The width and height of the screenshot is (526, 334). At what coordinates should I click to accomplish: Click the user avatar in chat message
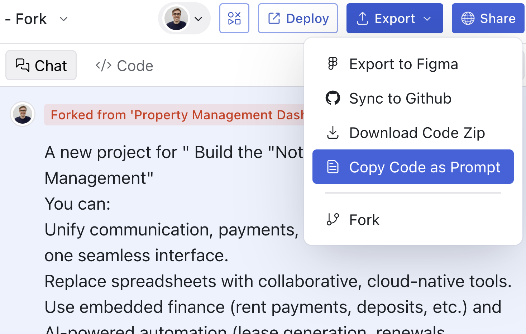23,114
